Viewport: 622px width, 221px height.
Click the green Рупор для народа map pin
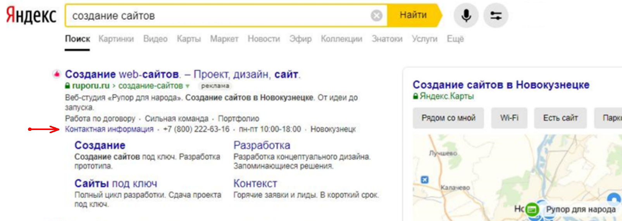coord(532,209)
